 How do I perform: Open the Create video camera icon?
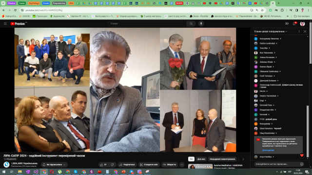(287, 24)
